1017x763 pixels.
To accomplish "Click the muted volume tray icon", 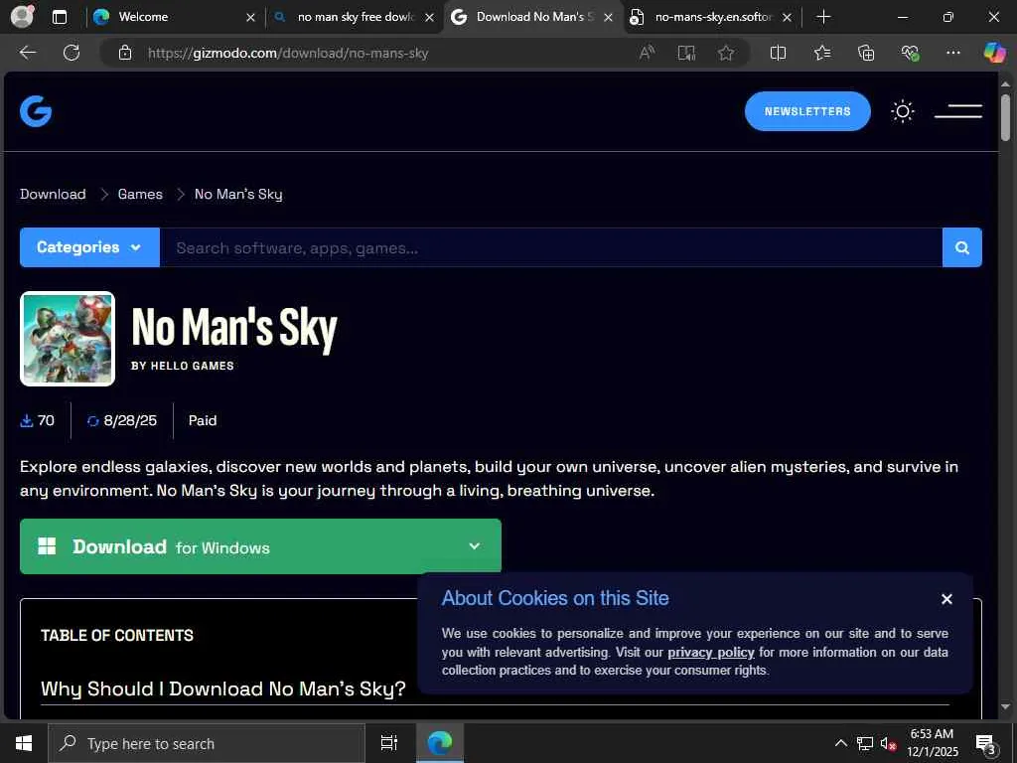I will tap(888, 743).
